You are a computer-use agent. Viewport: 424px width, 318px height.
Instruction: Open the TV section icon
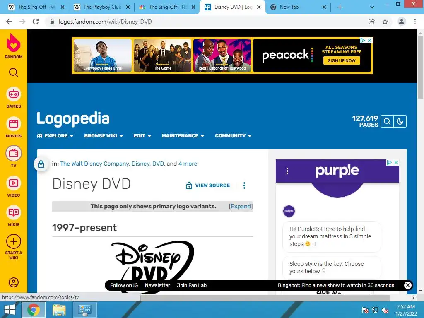14,153
